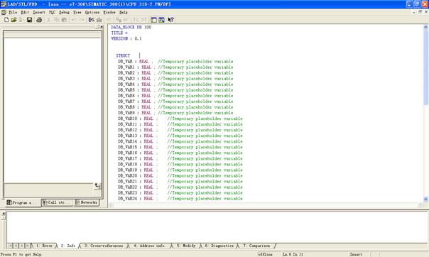Click the vertical scrollbar down arrow
This screenshot has height=257, width=429.
[x=425, y=199]
